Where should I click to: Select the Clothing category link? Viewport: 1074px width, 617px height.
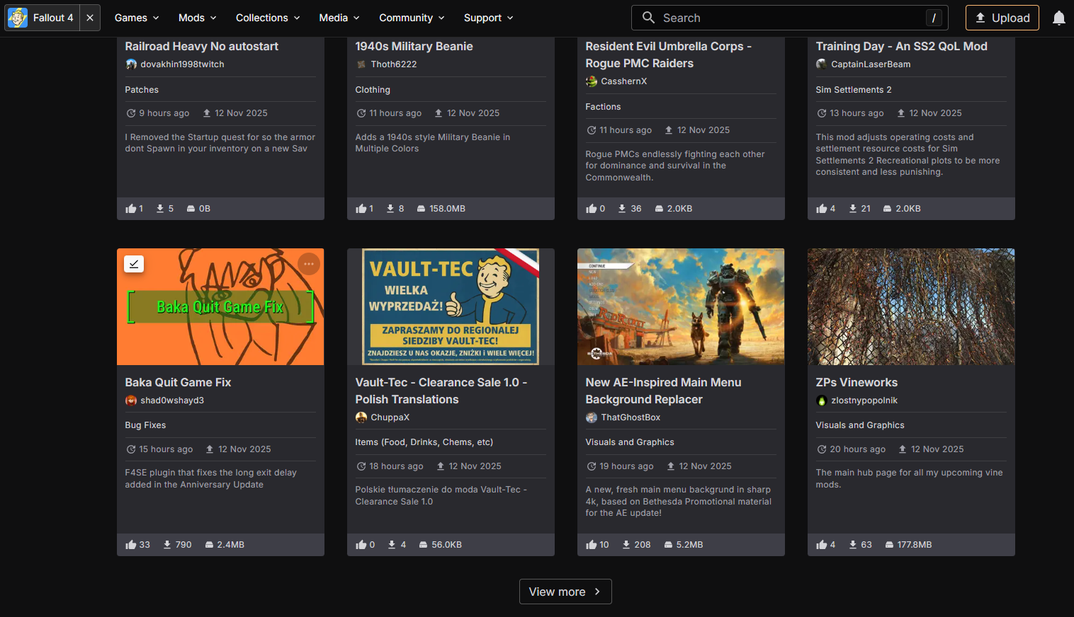[x=373, y=90]
